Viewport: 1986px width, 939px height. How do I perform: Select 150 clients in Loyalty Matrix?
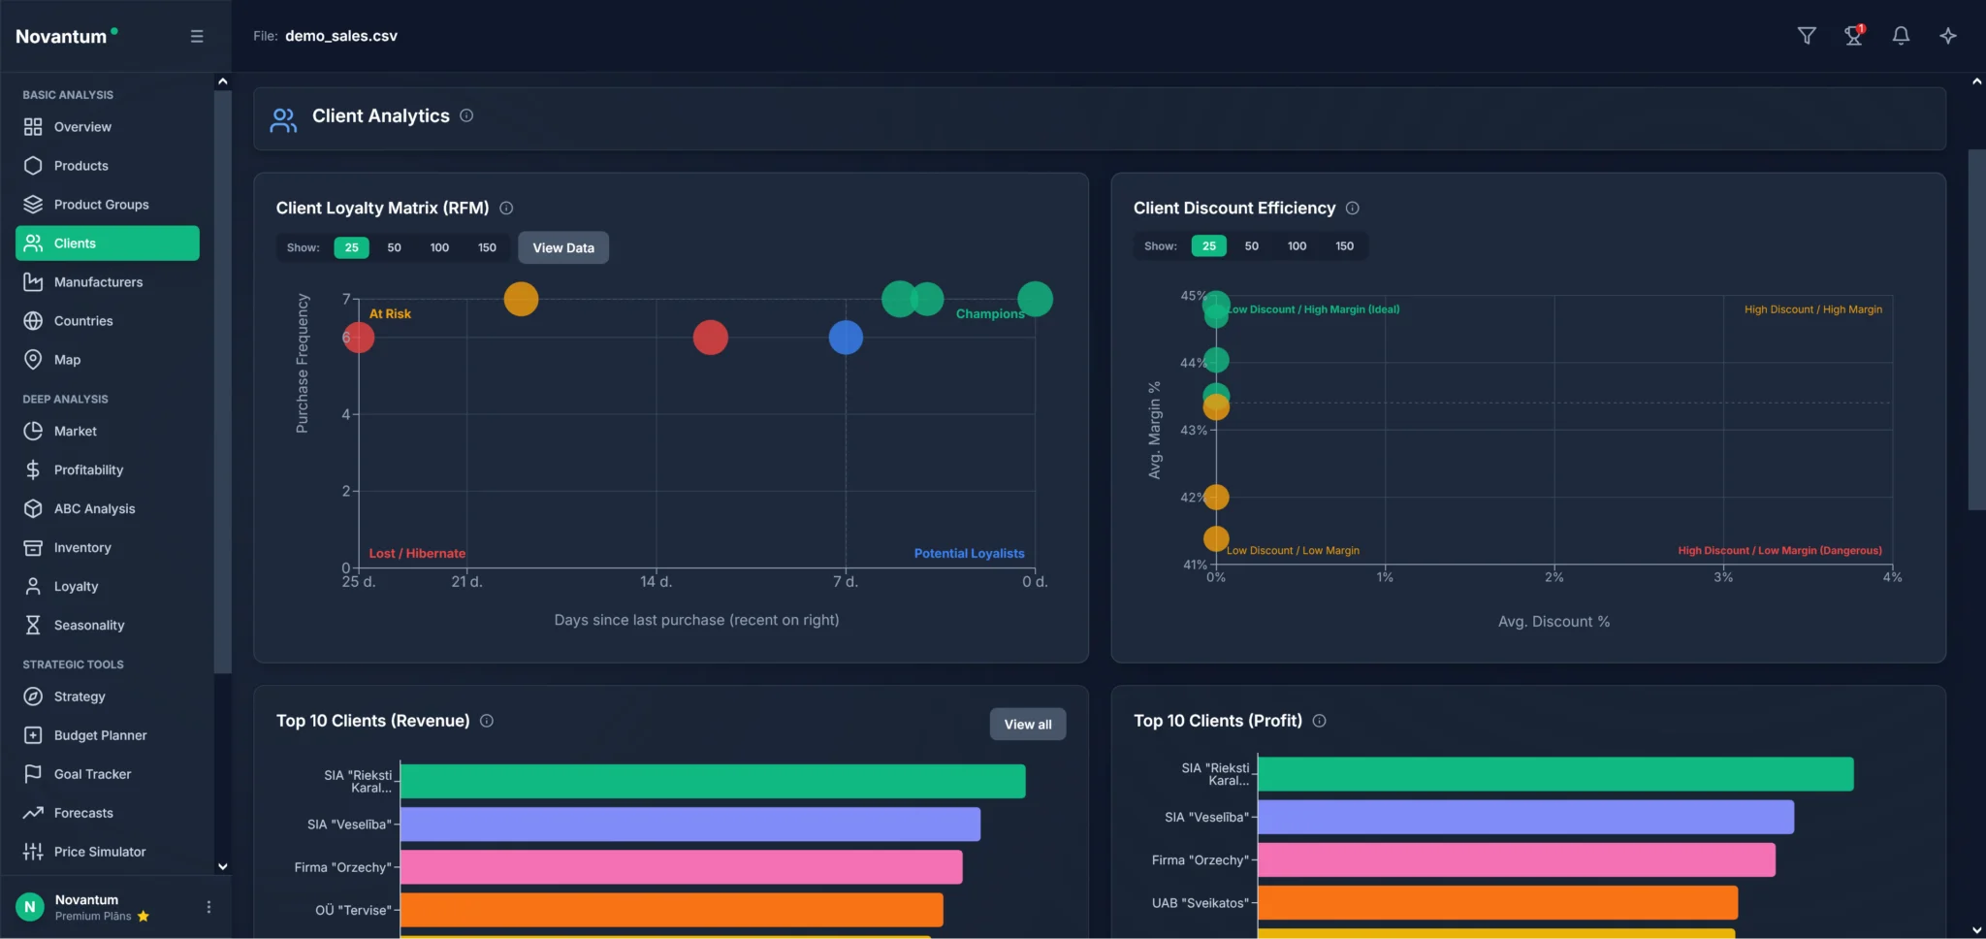point(487,247)
